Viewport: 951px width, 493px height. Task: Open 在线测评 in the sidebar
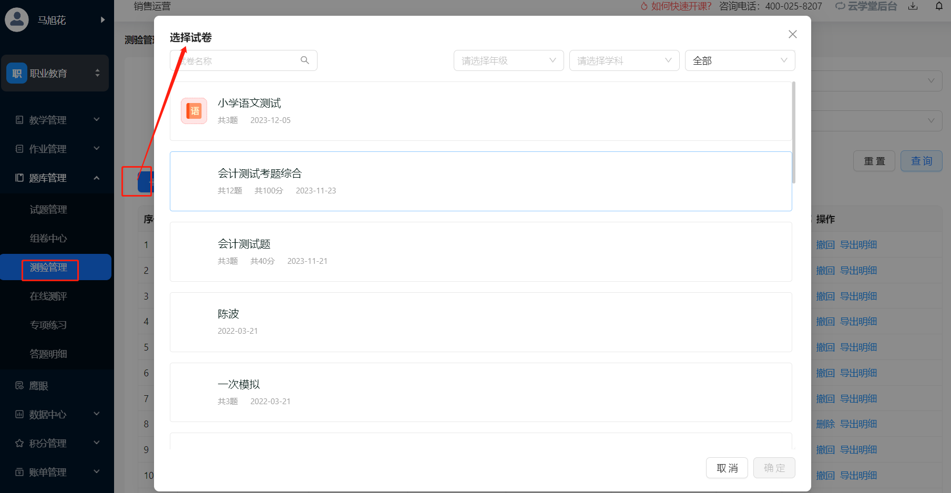48,296
